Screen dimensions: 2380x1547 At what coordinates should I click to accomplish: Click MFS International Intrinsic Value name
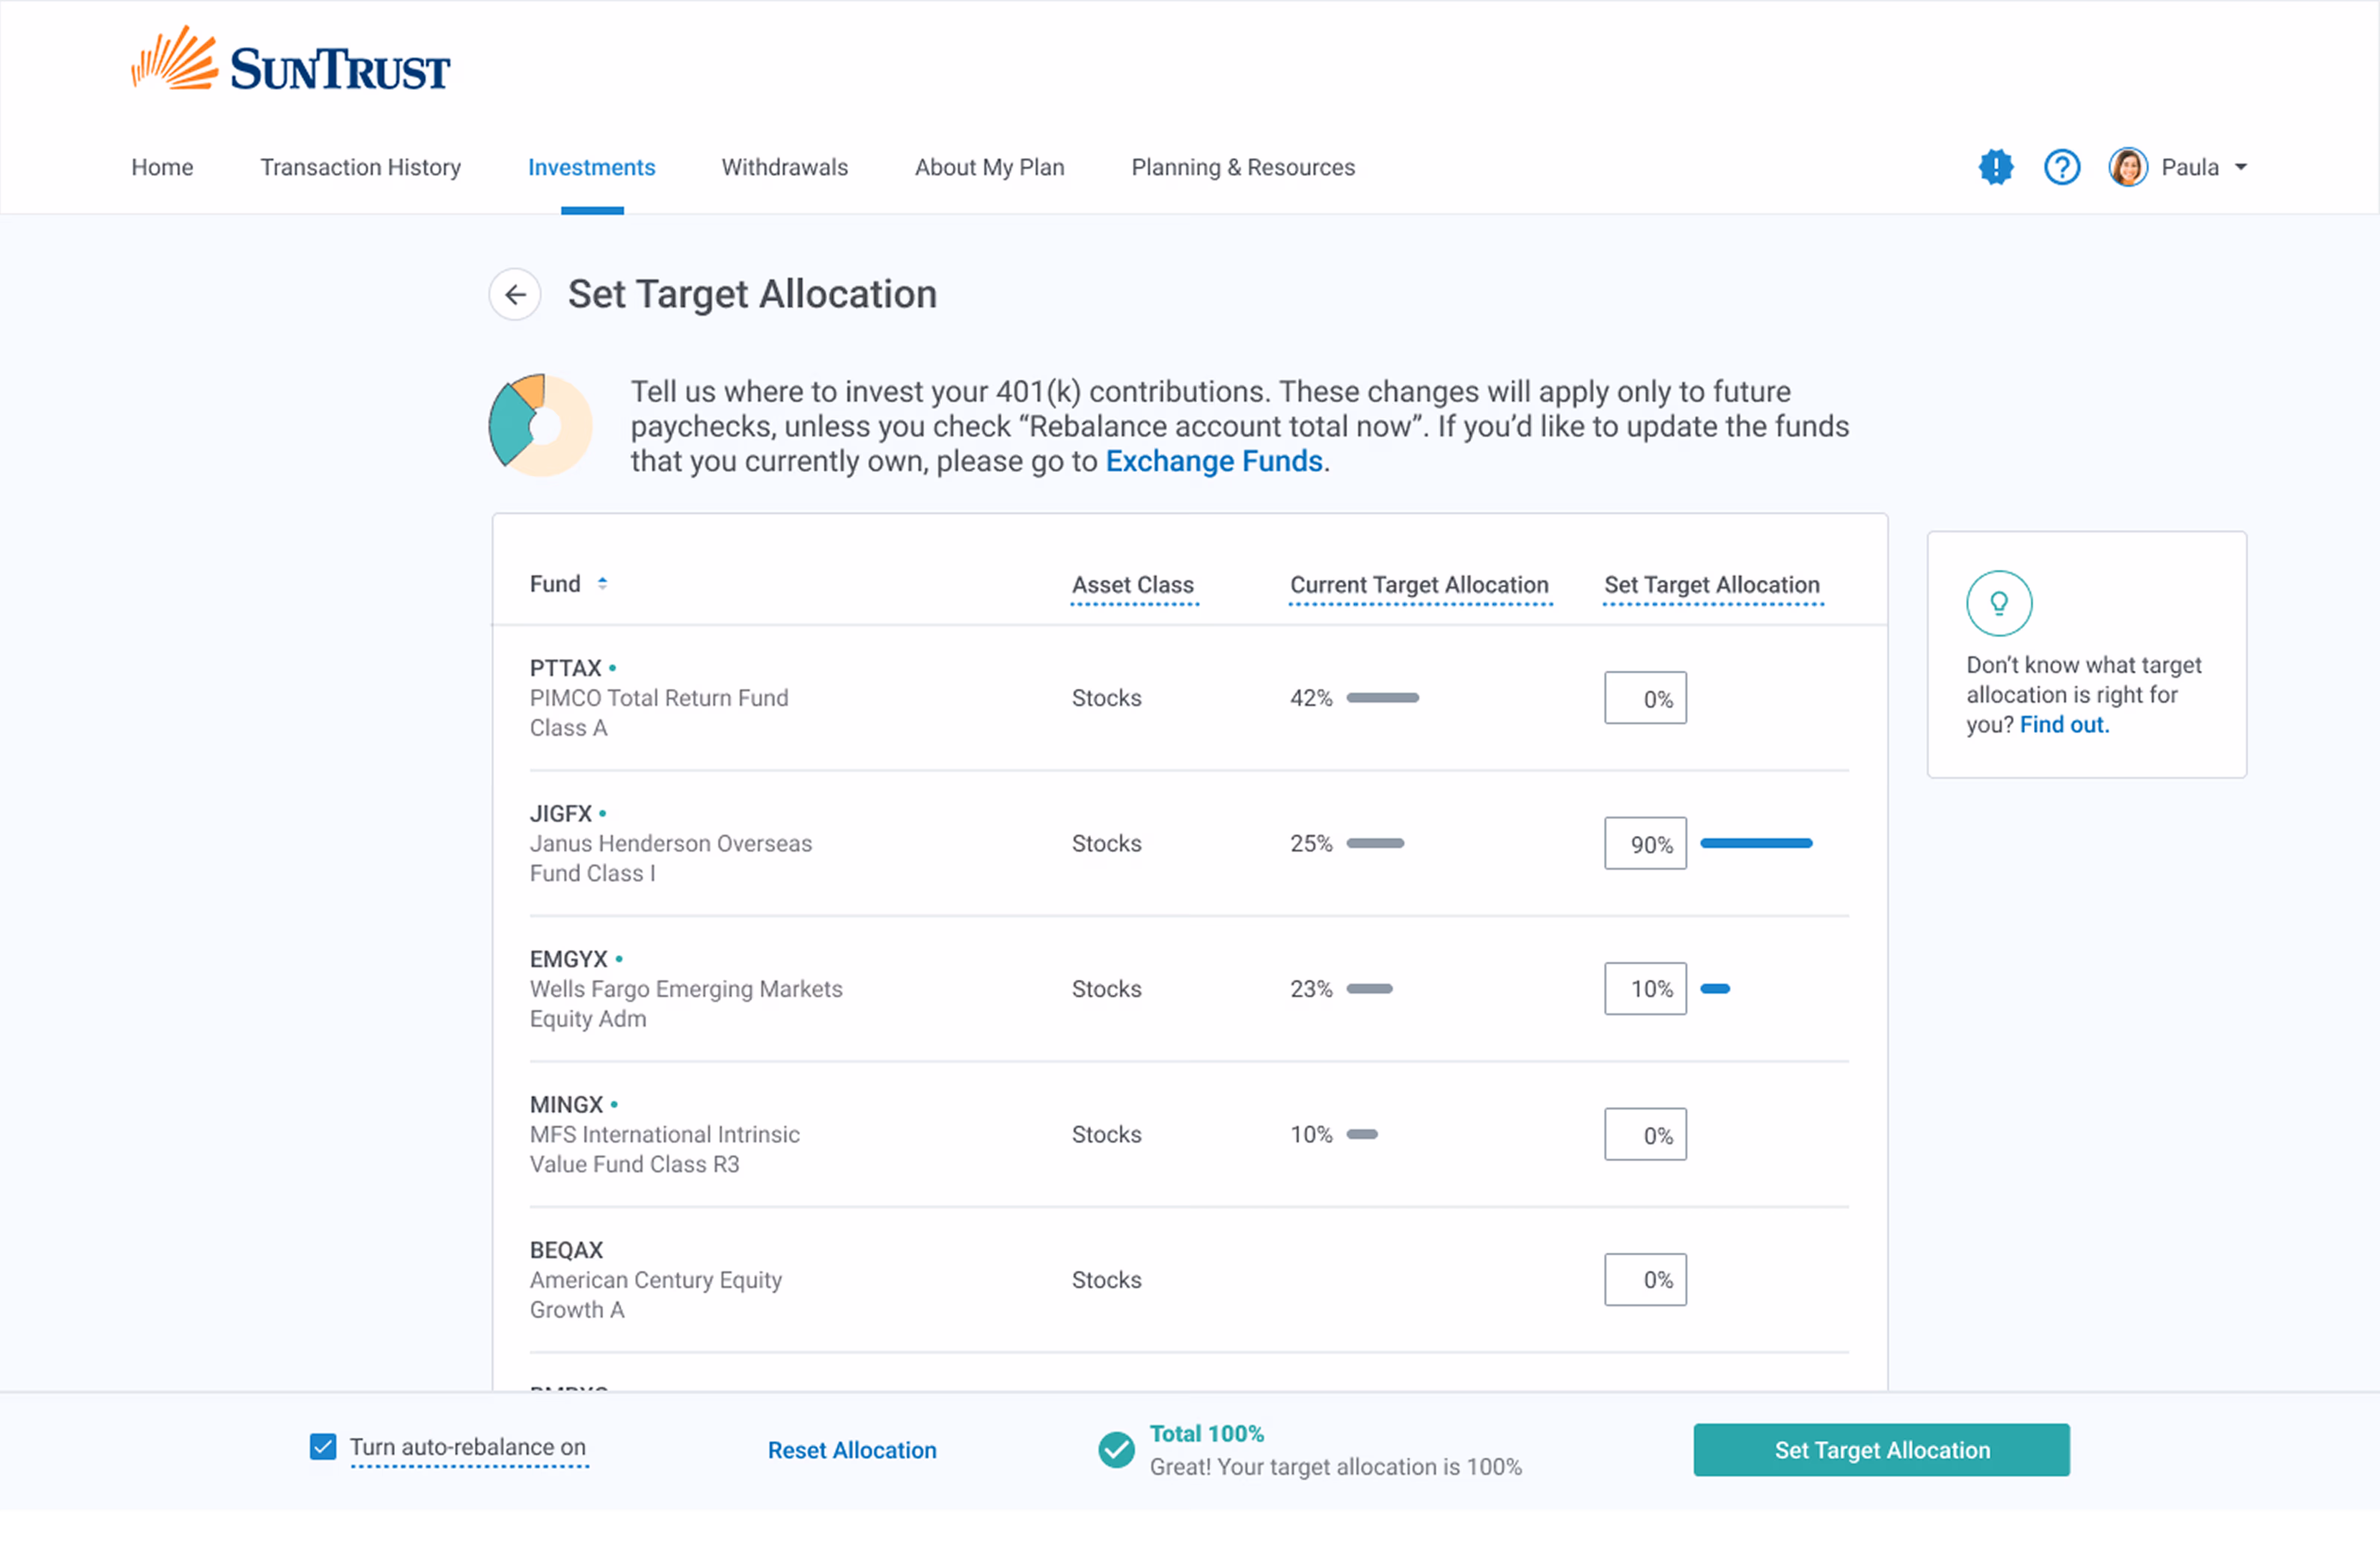click(665, 1149)
